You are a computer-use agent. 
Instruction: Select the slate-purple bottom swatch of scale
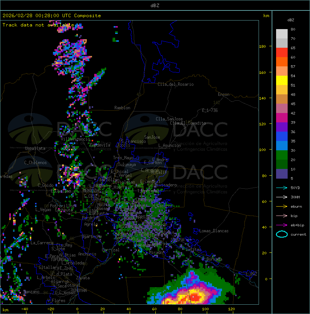pyautogui.click(x=282, y=174)
